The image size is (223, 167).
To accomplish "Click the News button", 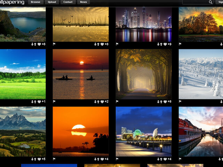I will point(83,2).
